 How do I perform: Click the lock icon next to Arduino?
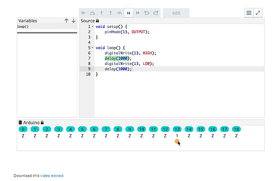click(42, 123)
